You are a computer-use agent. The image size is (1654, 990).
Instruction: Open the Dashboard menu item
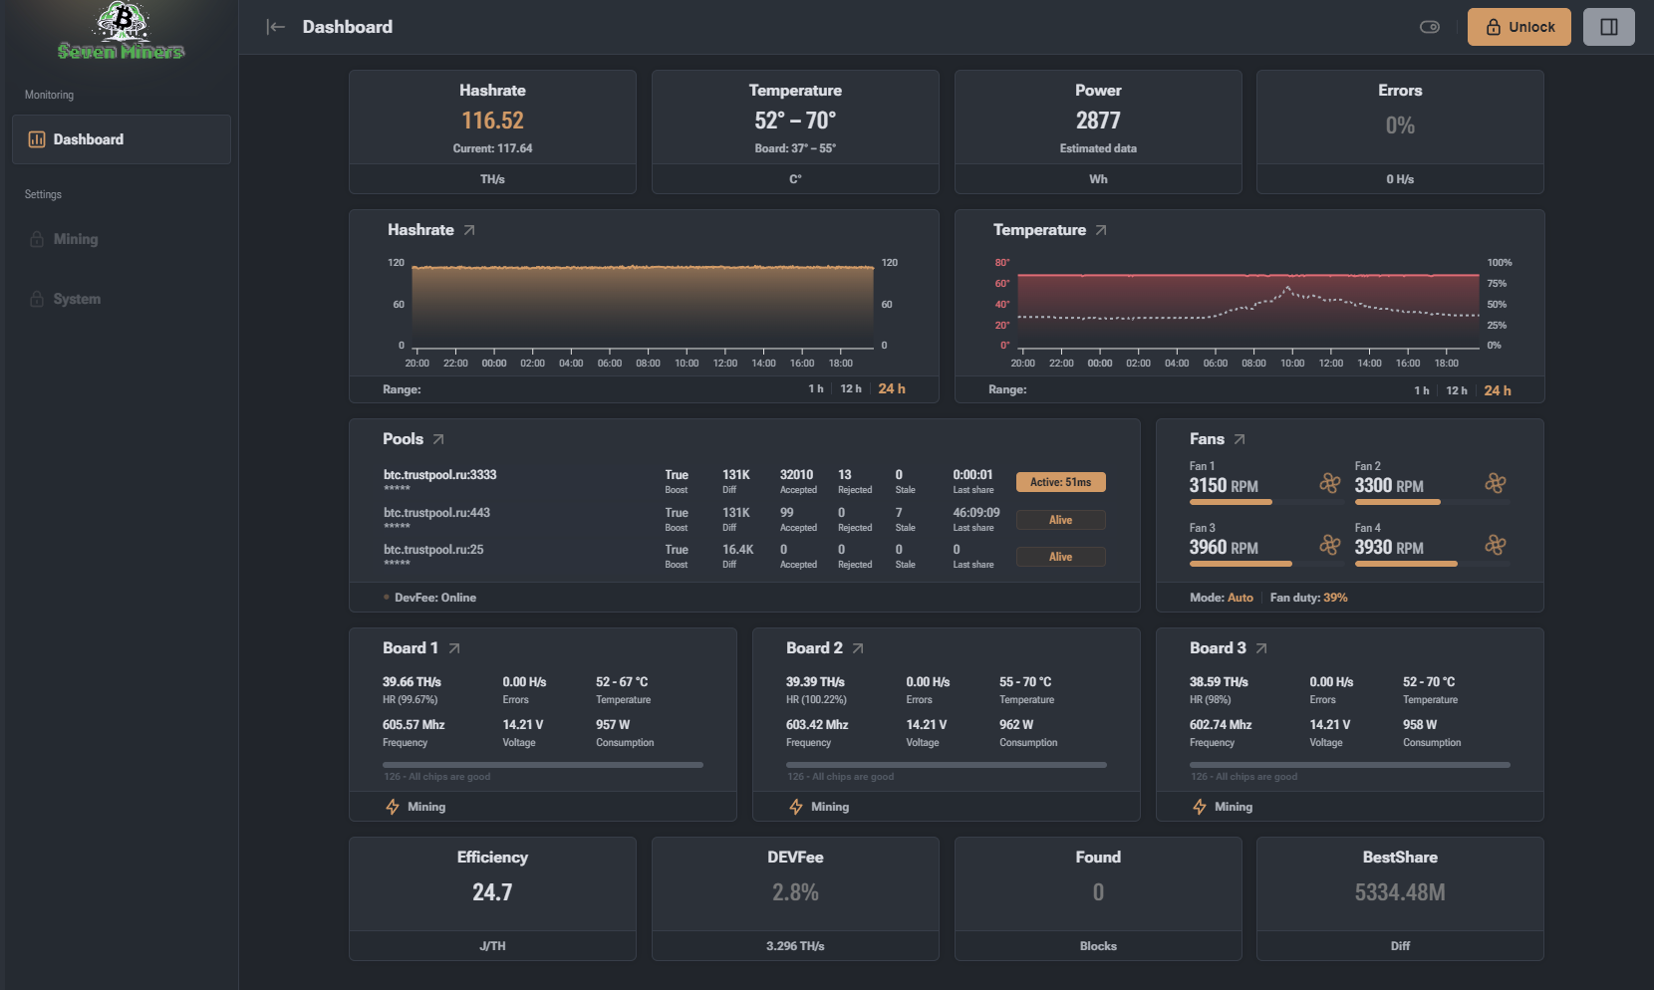click(122, 139)
